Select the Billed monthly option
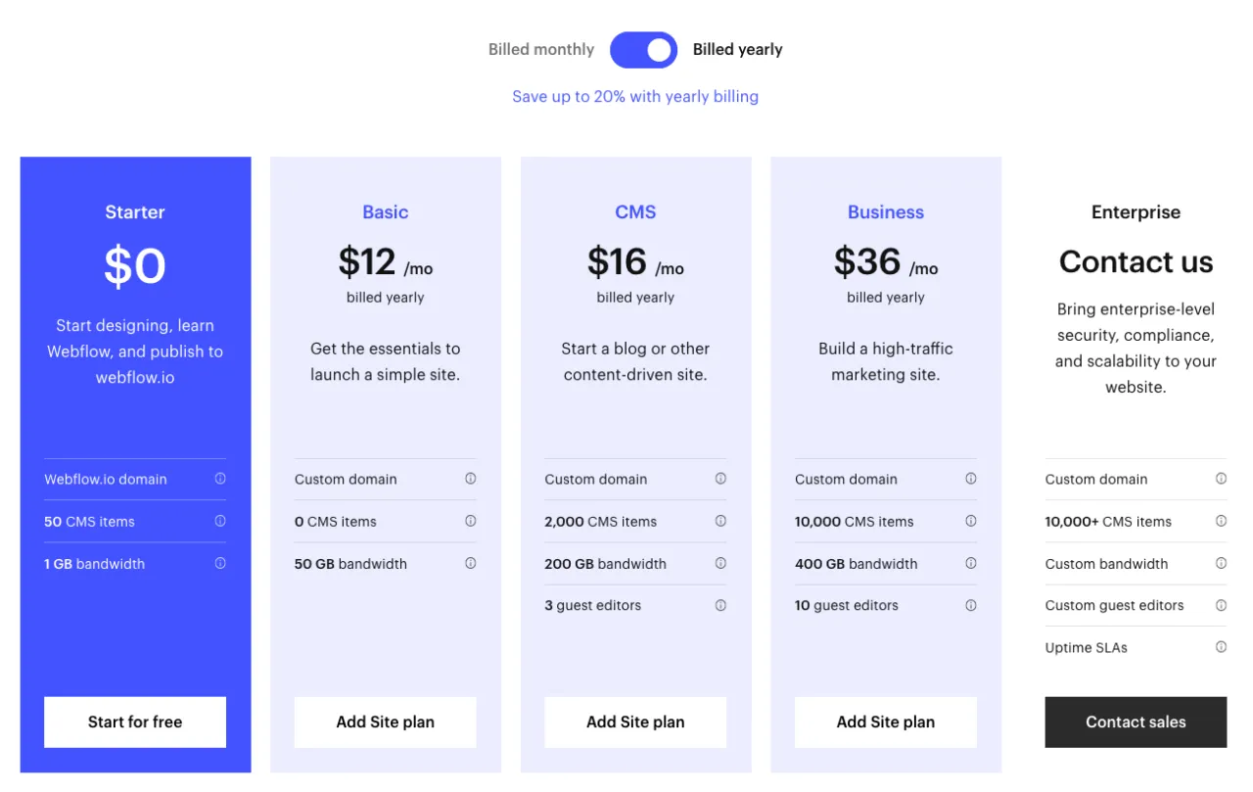The width and height of the screenshot is (1253, 792). (541, 50)
